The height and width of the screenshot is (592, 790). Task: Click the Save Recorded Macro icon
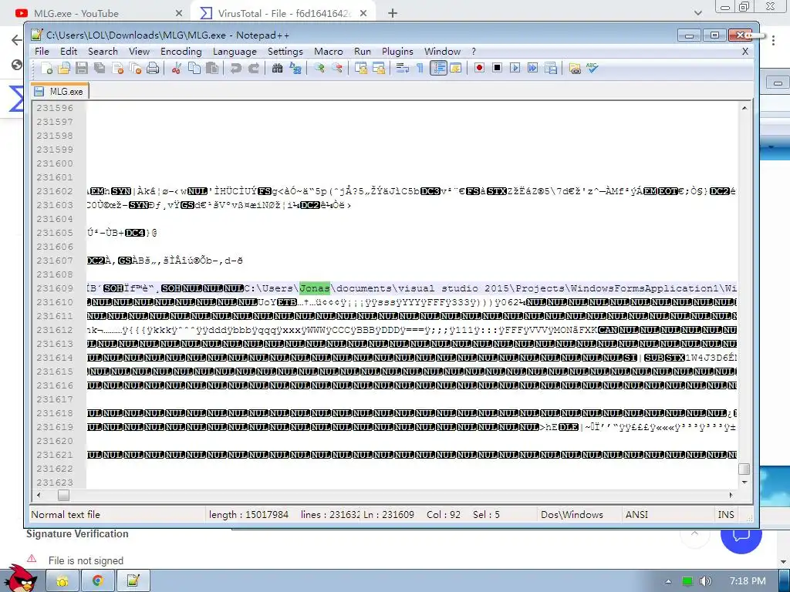coord(551,68)
